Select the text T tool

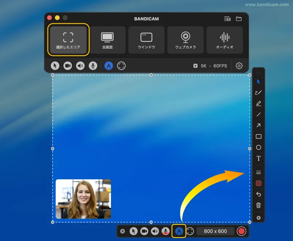[259, 158]
